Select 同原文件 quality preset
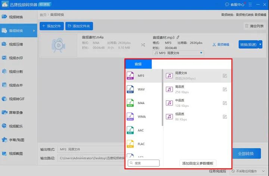The width and height of the screenshot is (269, 176). point(197,76)
